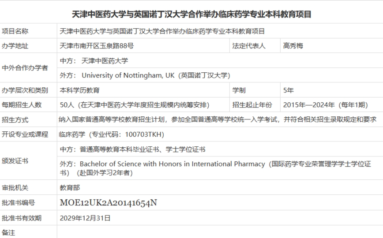Screen dimensions: 383x238
Task: Select the 招生起止年份 label
Action: pyautogui.click(x=252, y=105)
